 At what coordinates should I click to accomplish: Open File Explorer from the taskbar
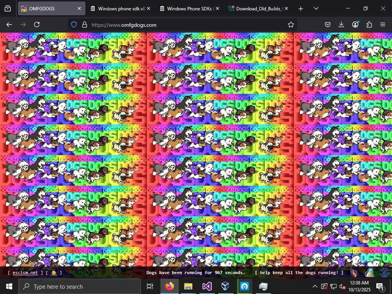pos(188,286)
